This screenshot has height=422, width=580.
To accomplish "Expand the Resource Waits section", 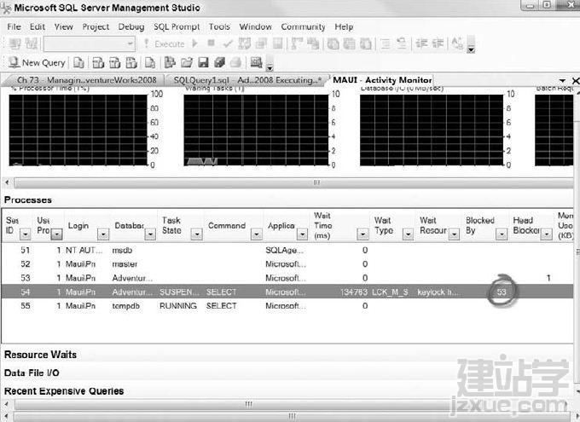I will point(40,355).
